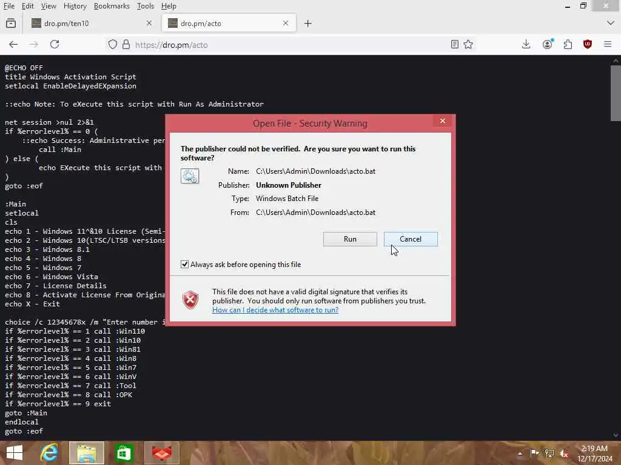Viewport: 621px width, 465px height.
Task: Switch to the Firefox taskbar icon
Action: (162, 453)
